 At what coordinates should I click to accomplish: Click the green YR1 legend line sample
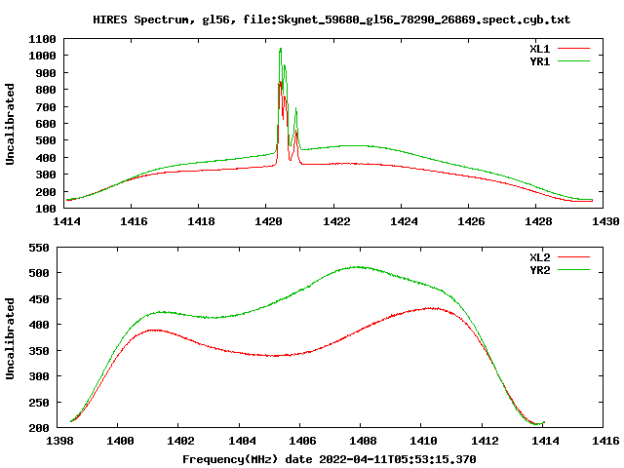tap(573, 61)
